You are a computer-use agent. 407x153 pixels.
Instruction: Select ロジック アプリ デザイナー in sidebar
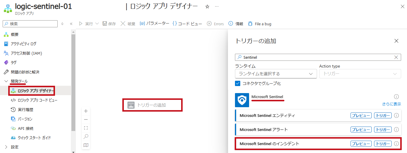click(x=36, y=91)
